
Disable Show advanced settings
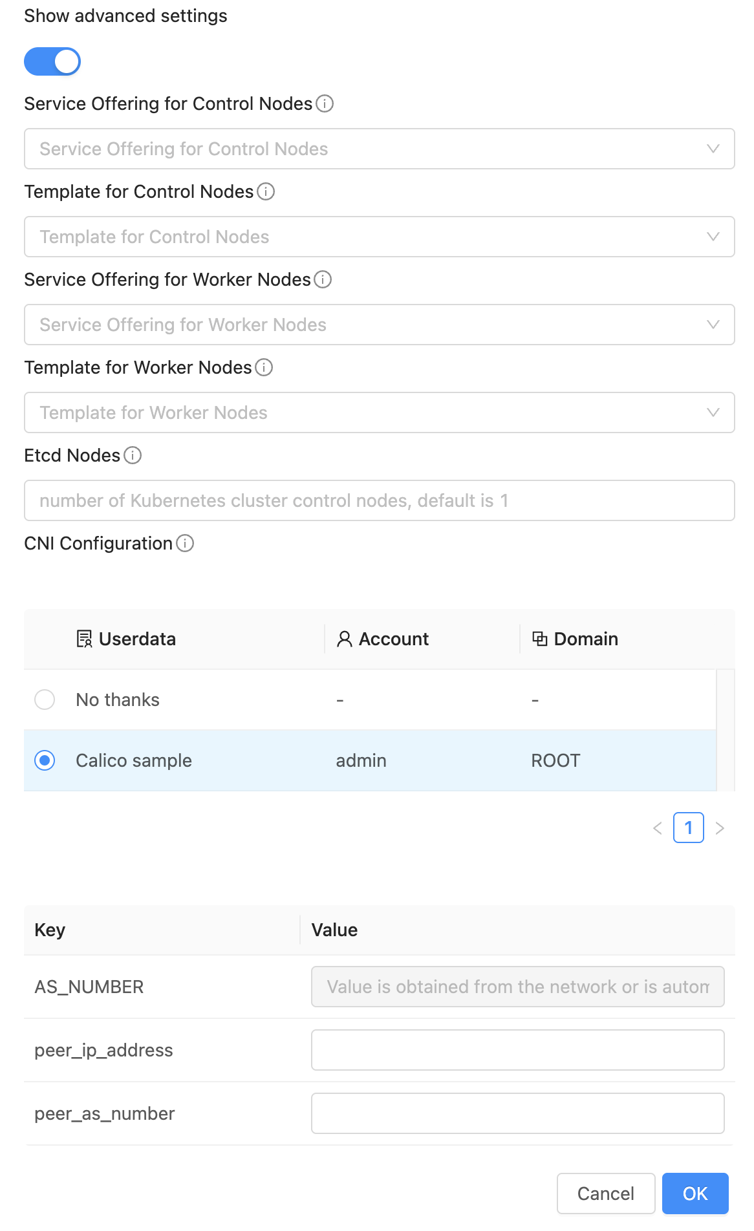[52, 61]
